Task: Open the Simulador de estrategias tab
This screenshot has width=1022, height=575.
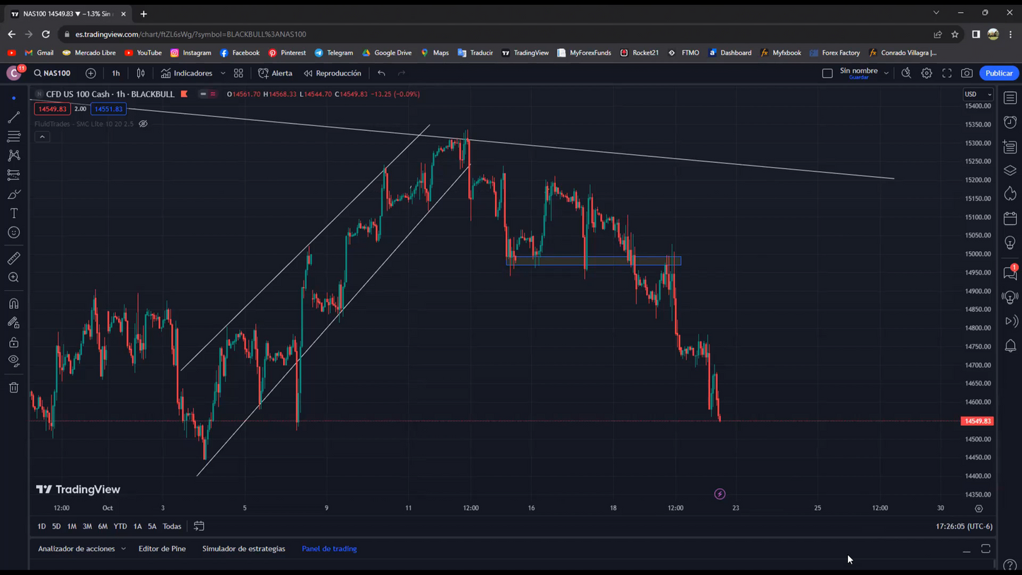Action: 243,549
